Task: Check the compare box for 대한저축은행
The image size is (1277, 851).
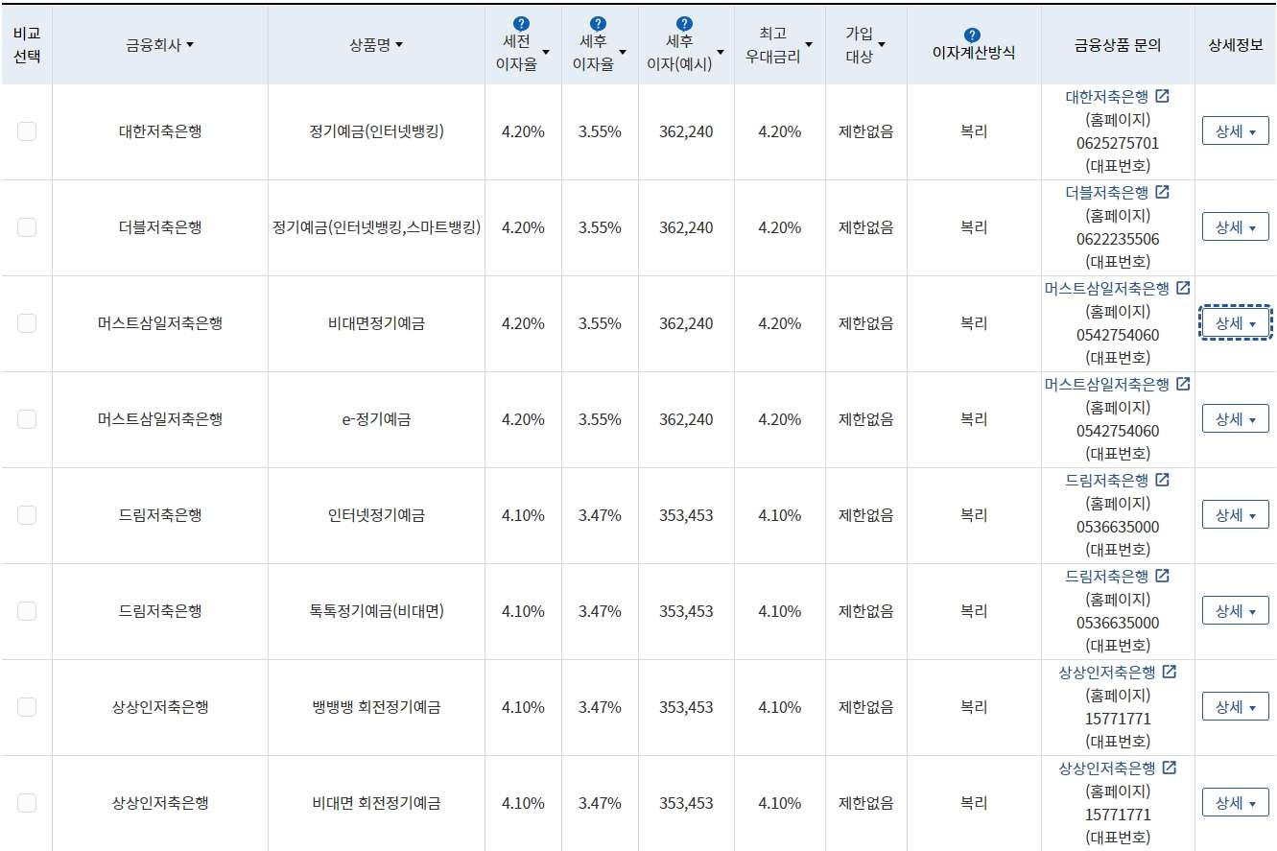Action: pyautogui.click(x=27, y=131)
